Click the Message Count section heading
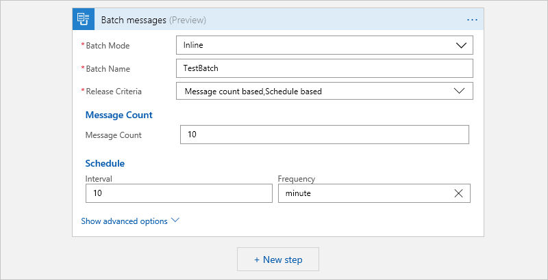 click(x=119, y=115)
